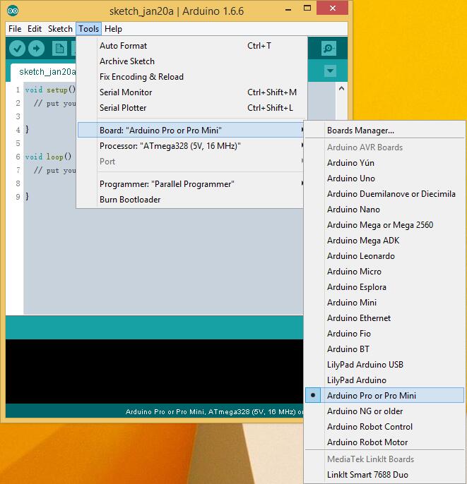
Task: Choose the Arduino Esplora board
Action: 384,286
